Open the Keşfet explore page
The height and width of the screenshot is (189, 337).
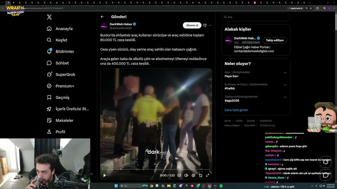[57, 40]
